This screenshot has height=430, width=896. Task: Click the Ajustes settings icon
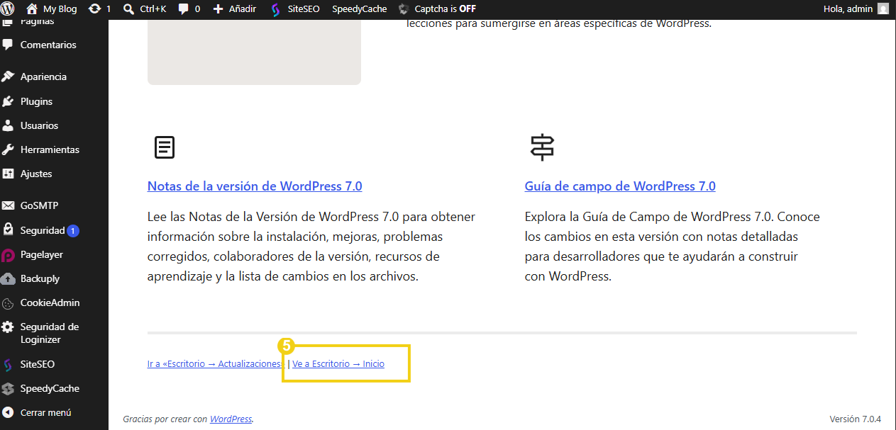tap(8, 174)
